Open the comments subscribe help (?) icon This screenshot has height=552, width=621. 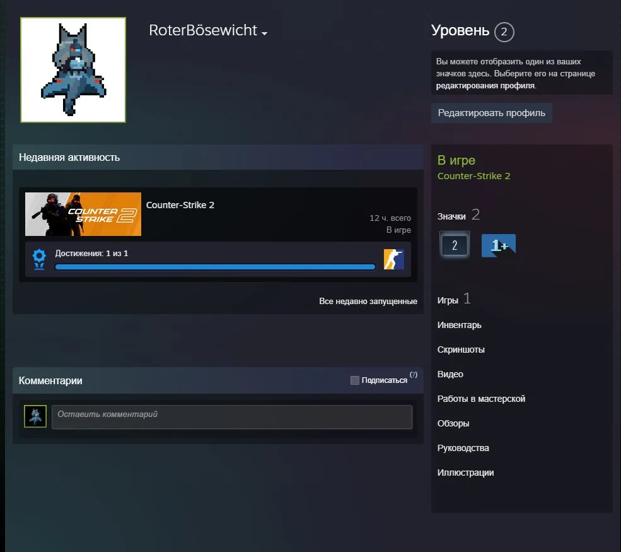click(414, 375)
